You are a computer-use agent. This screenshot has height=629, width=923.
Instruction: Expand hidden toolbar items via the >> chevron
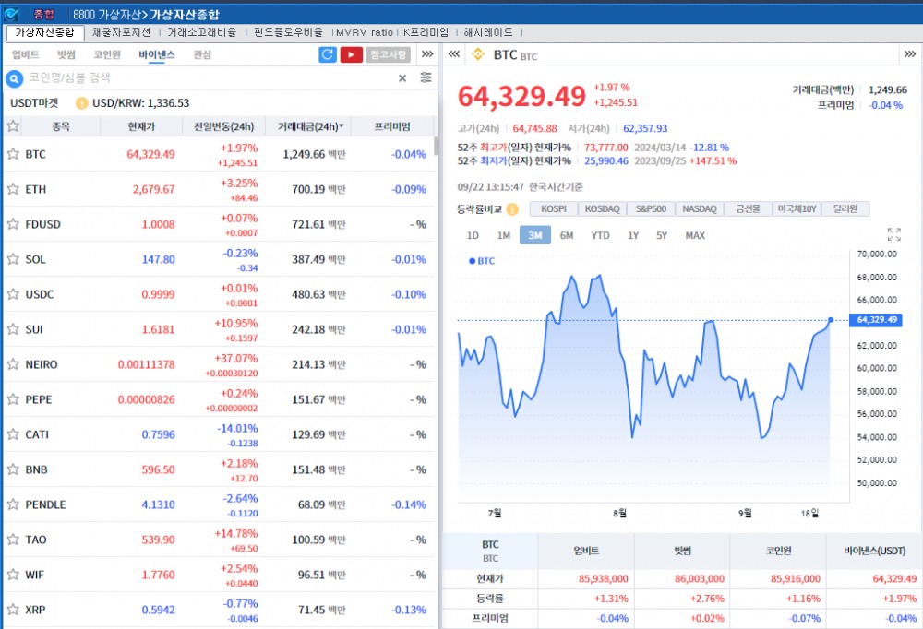pos(426,54)
